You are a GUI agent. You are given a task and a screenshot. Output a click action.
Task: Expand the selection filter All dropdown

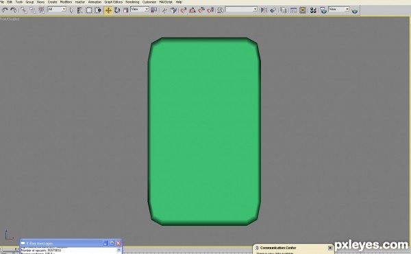(x=57, y=9)
